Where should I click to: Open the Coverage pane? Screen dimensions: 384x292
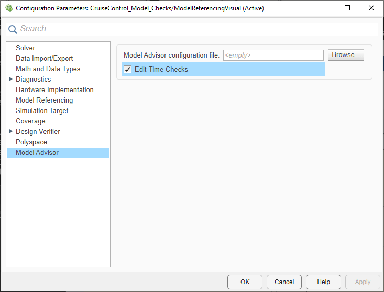[x=30, y=121]
